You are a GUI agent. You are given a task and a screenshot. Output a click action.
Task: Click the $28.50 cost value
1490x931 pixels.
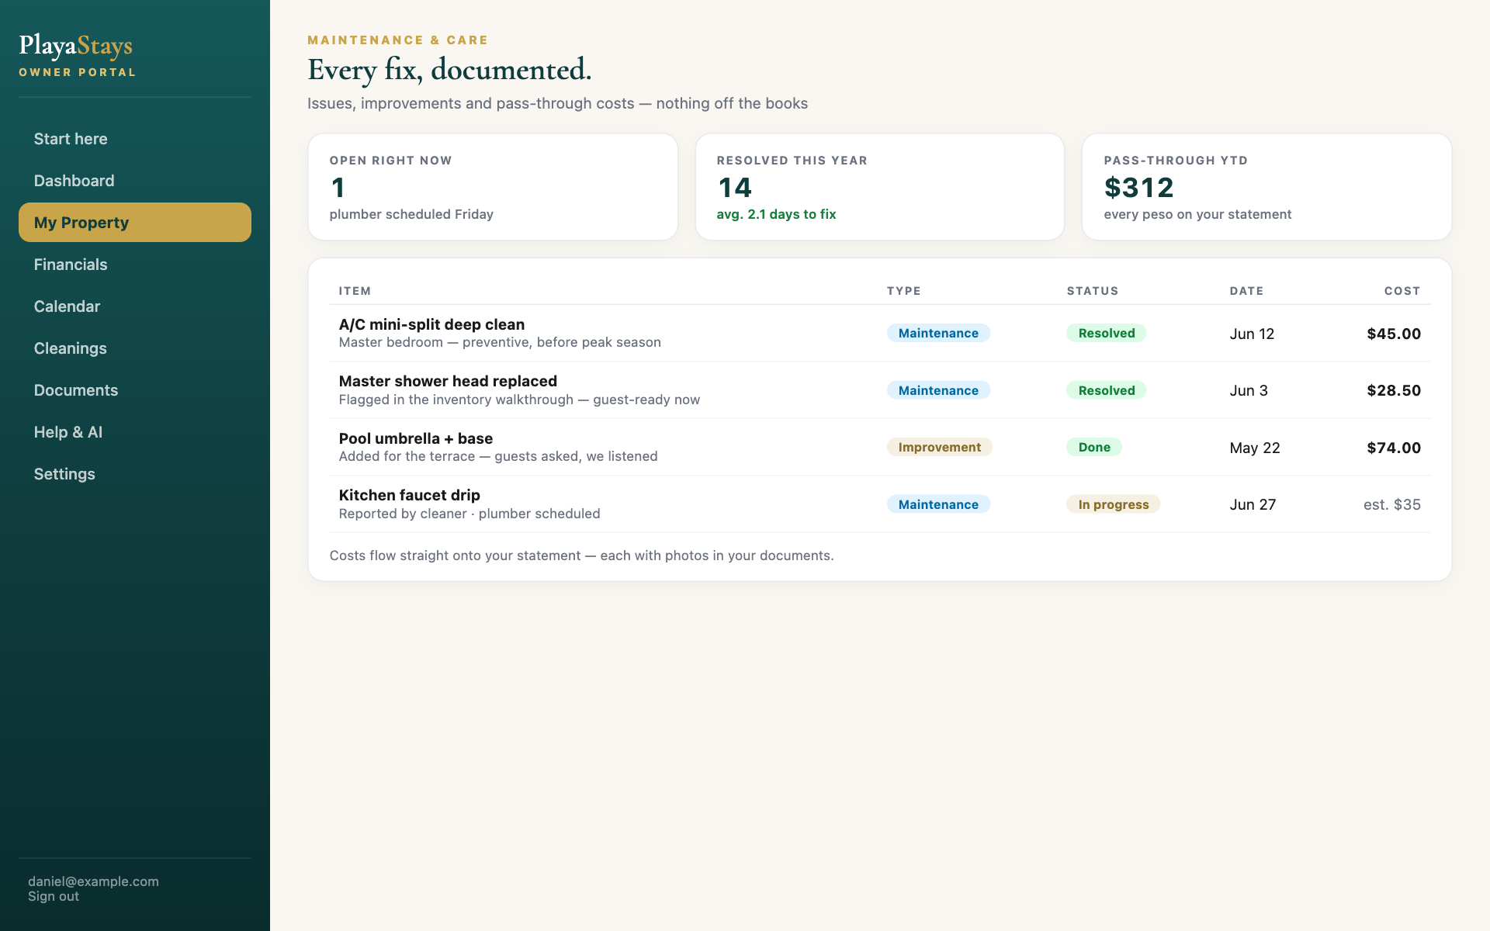1394,390
